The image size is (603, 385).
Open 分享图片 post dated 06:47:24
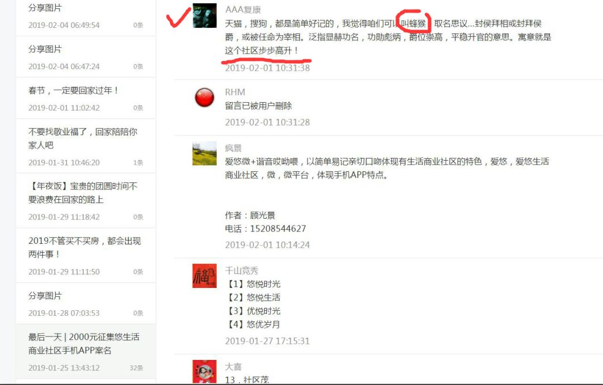click(x=86, y=57)
